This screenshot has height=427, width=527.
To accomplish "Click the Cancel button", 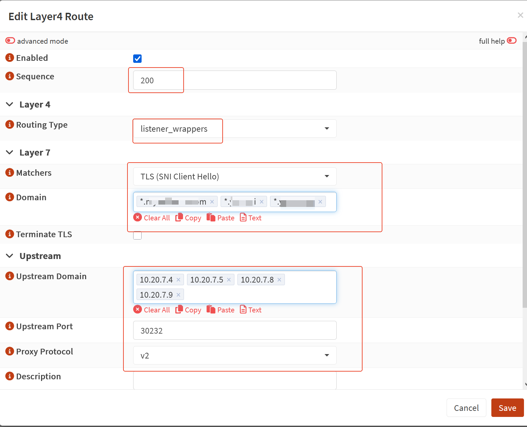I will pos(466,408).
